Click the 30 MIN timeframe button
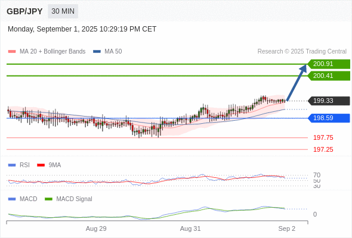Viewport: 352px width, 238px height. 63,11
